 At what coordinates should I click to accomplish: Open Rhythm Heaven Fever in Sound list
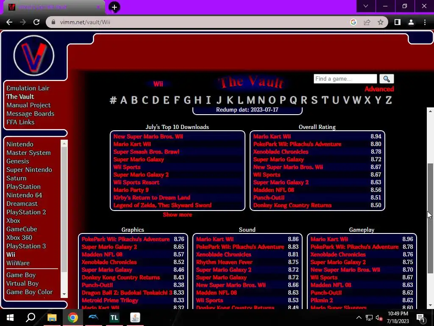(224, 262)
